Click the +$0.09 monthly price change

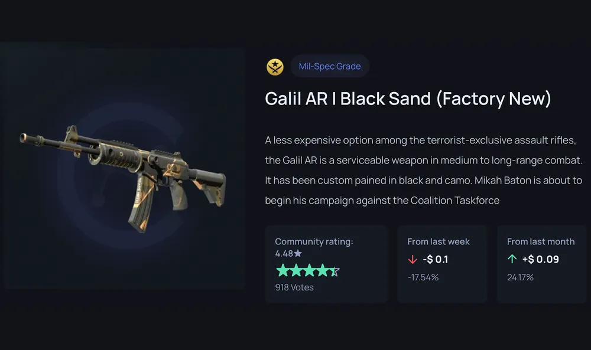(x=541, y=259)
